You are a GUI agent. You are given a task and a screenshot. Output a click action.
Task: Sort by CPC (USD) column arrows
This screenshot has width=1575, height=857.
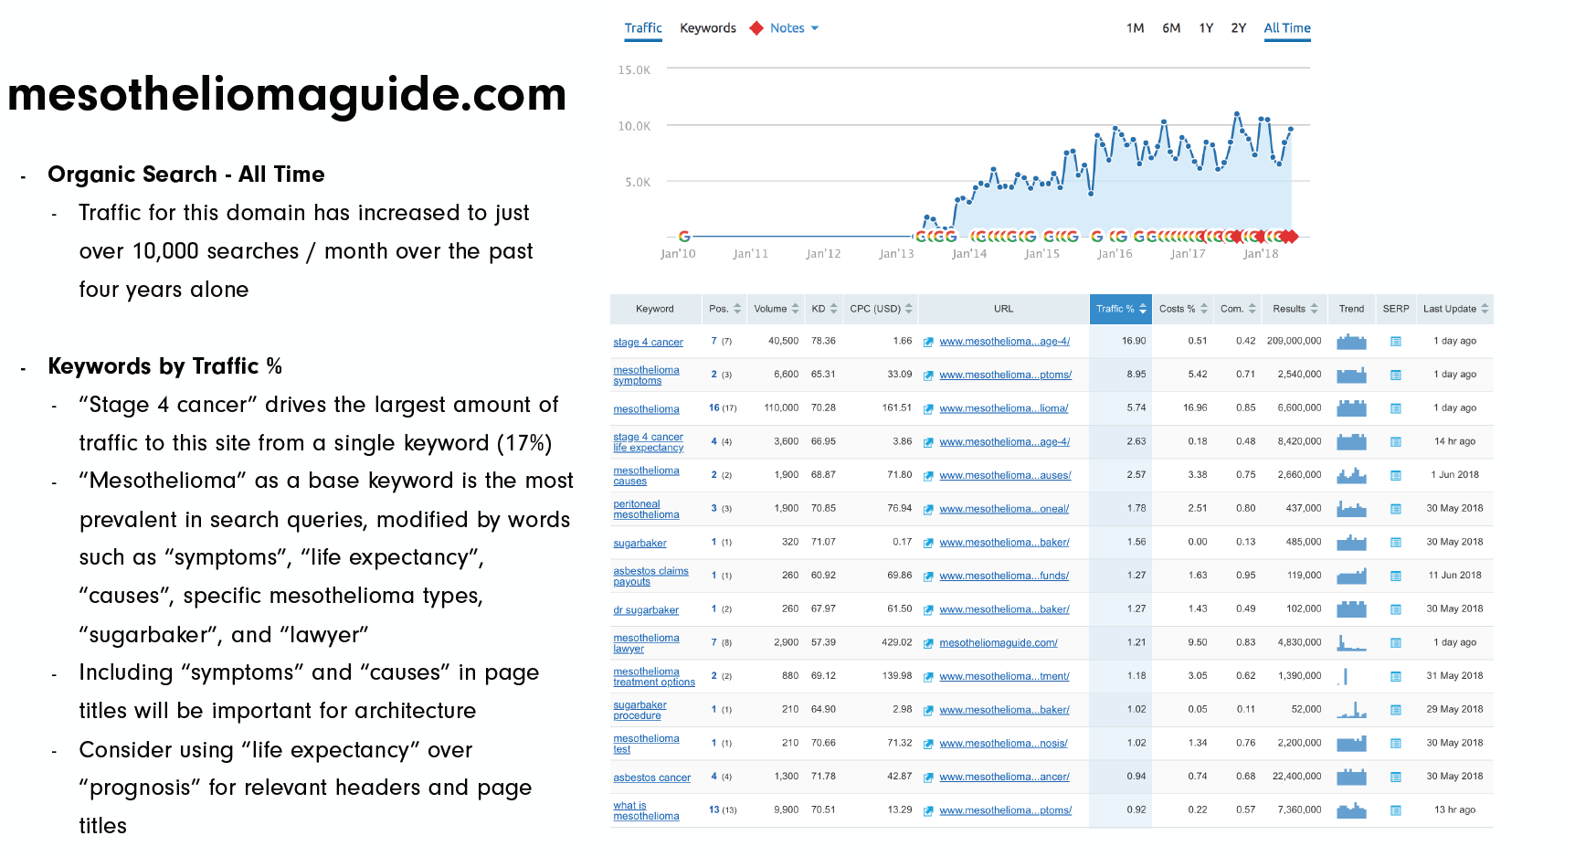(x=909, y=309)
